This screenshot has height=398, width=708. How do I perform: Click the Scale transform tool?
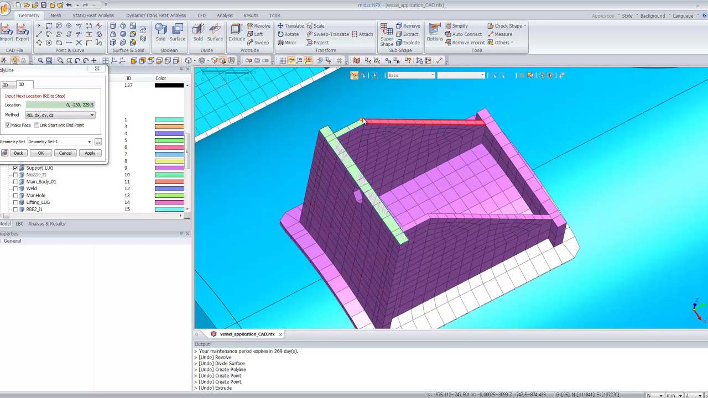(x=315, y=26)
